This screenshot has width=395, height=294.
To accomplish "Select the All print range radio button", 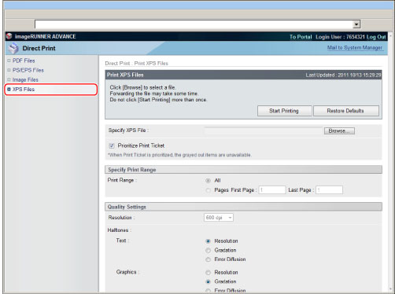I will (208, 181).
